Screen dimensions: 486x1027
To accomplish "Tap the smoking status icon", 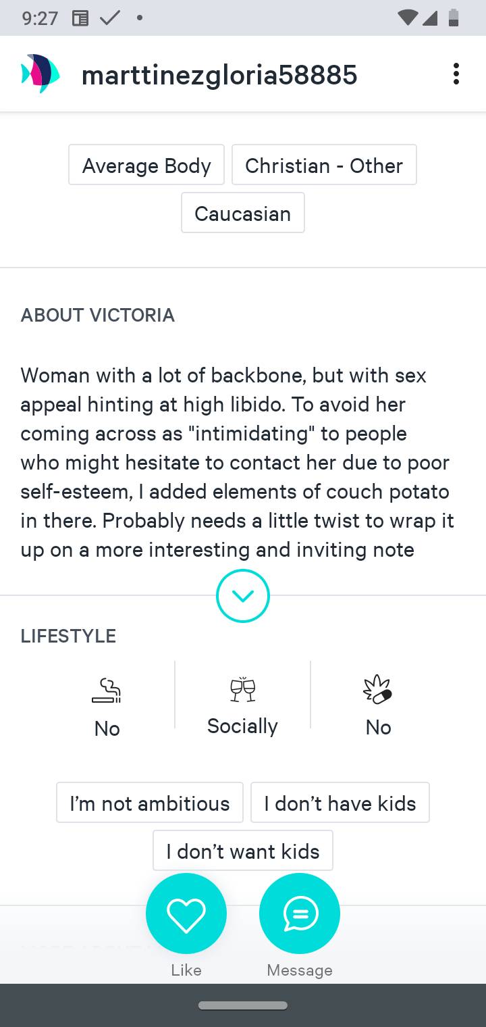I will click(107, 691).
